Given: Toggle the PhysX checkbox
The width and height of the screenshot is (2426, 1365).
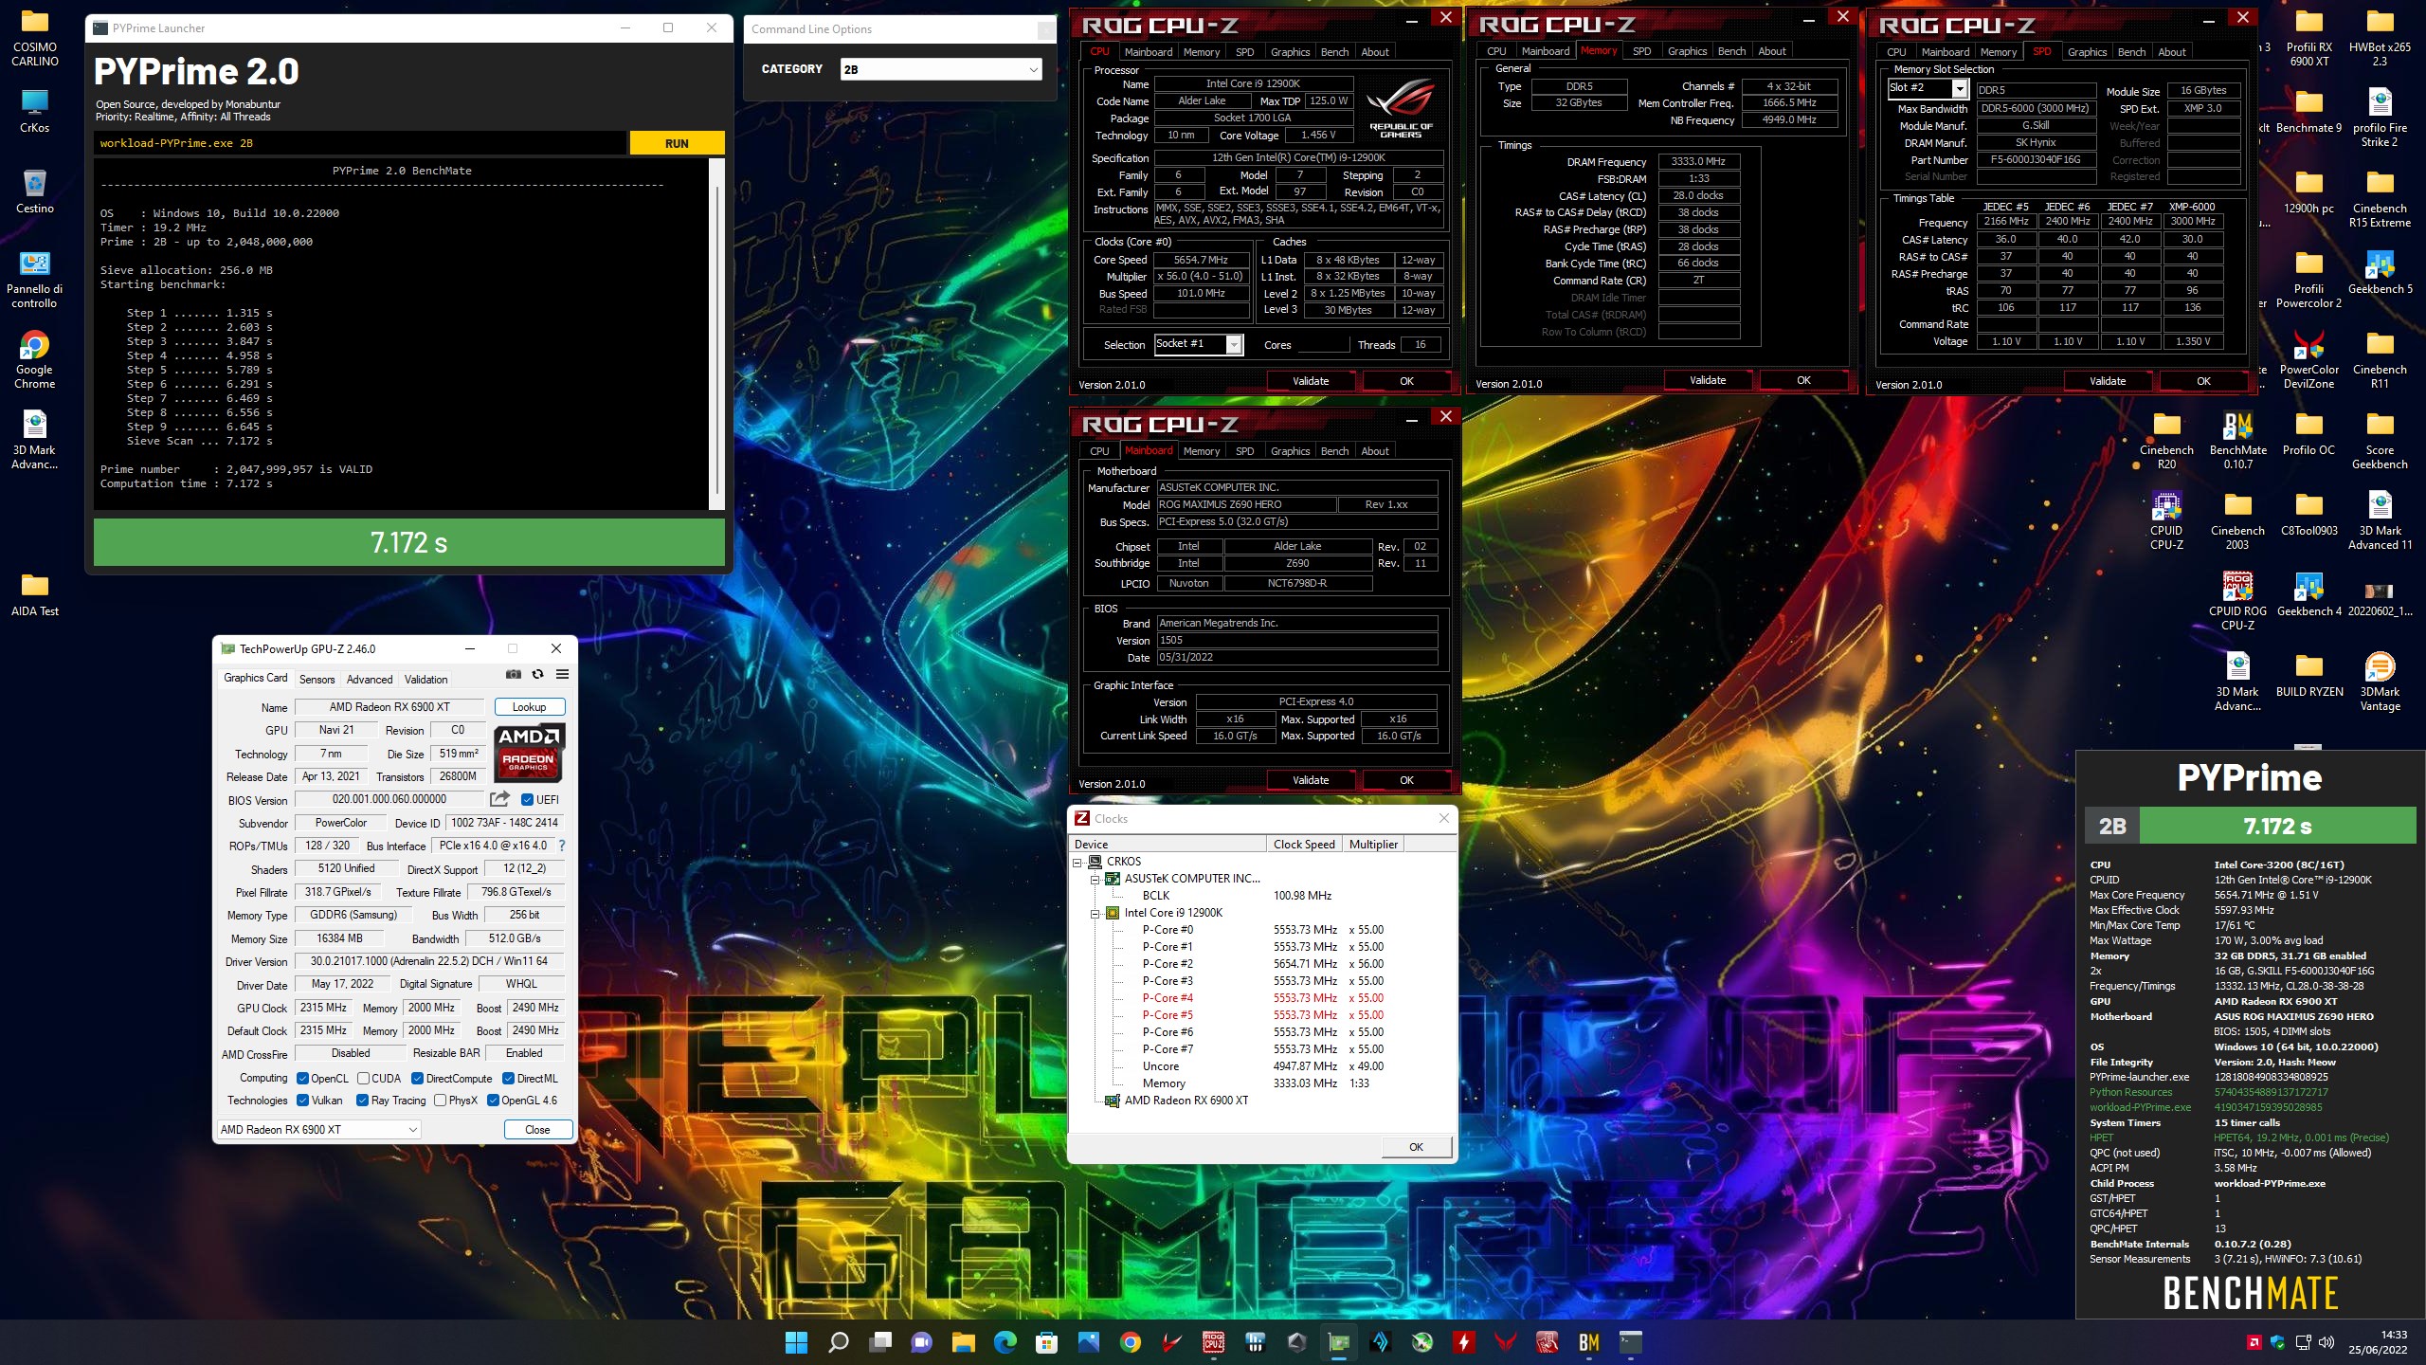Looking at the screenshot, I should [440, 1100].
